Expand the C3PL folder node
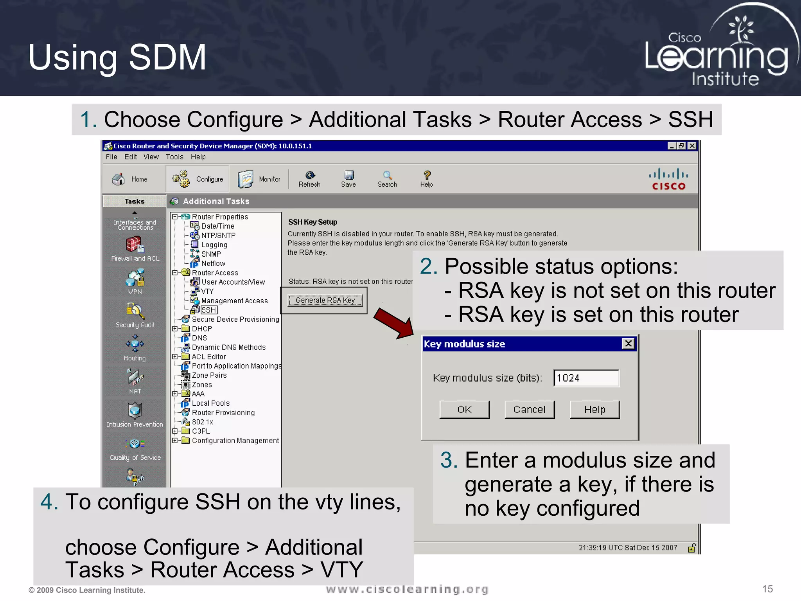801x601 pixels. tap(175, 431)
